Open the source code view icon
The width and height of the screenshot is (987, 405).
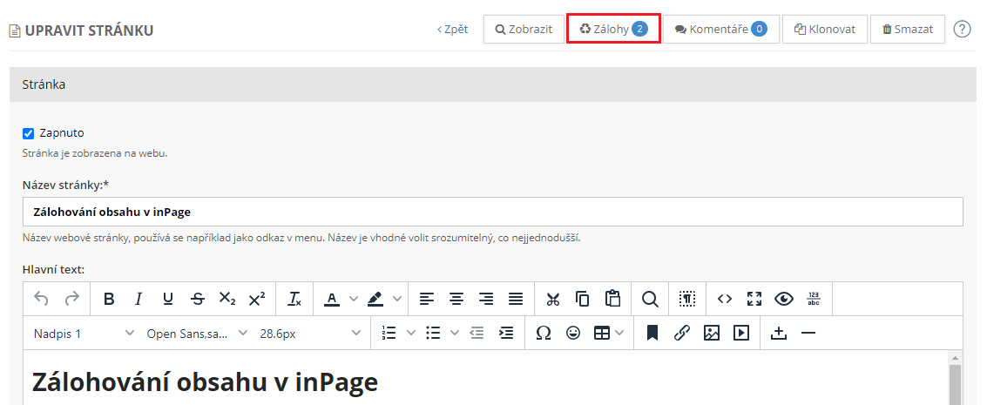point(725,299)
